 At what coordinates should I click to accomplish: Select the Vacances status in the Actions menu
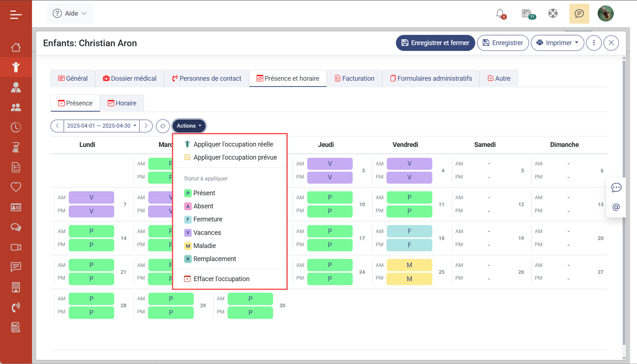[x=207, y=233]
